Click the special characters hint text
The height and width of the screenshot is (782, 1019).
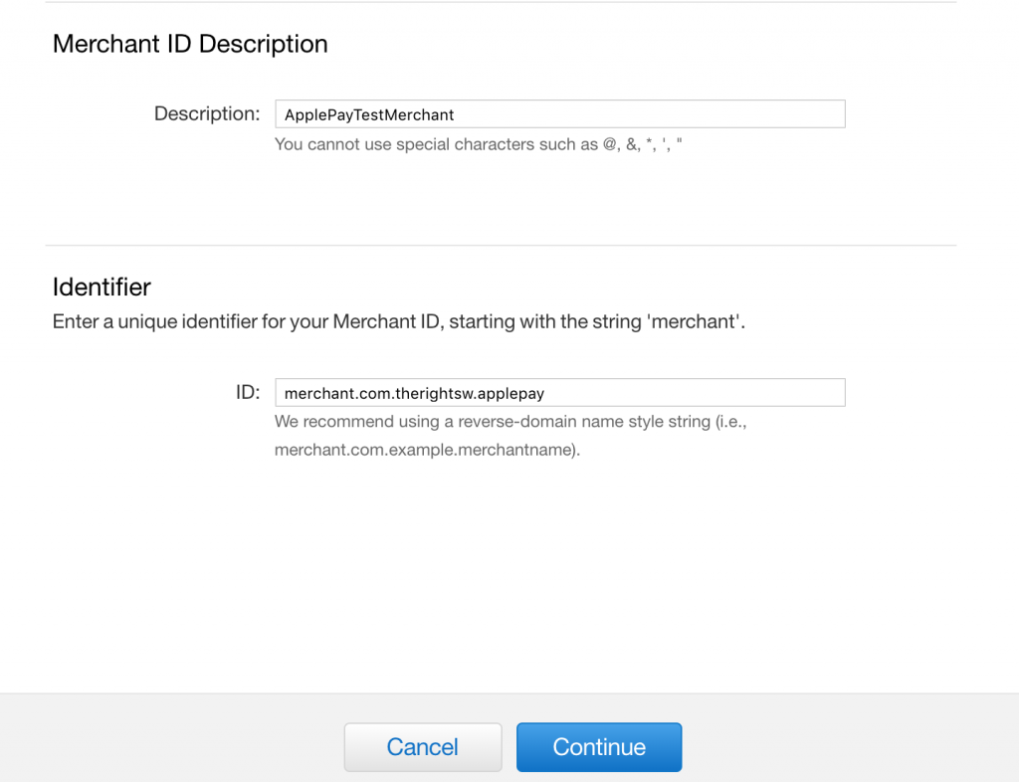click(x=479, y=144)
